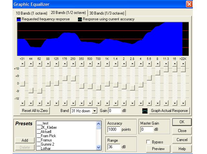Click the Help button

(182, 149)
